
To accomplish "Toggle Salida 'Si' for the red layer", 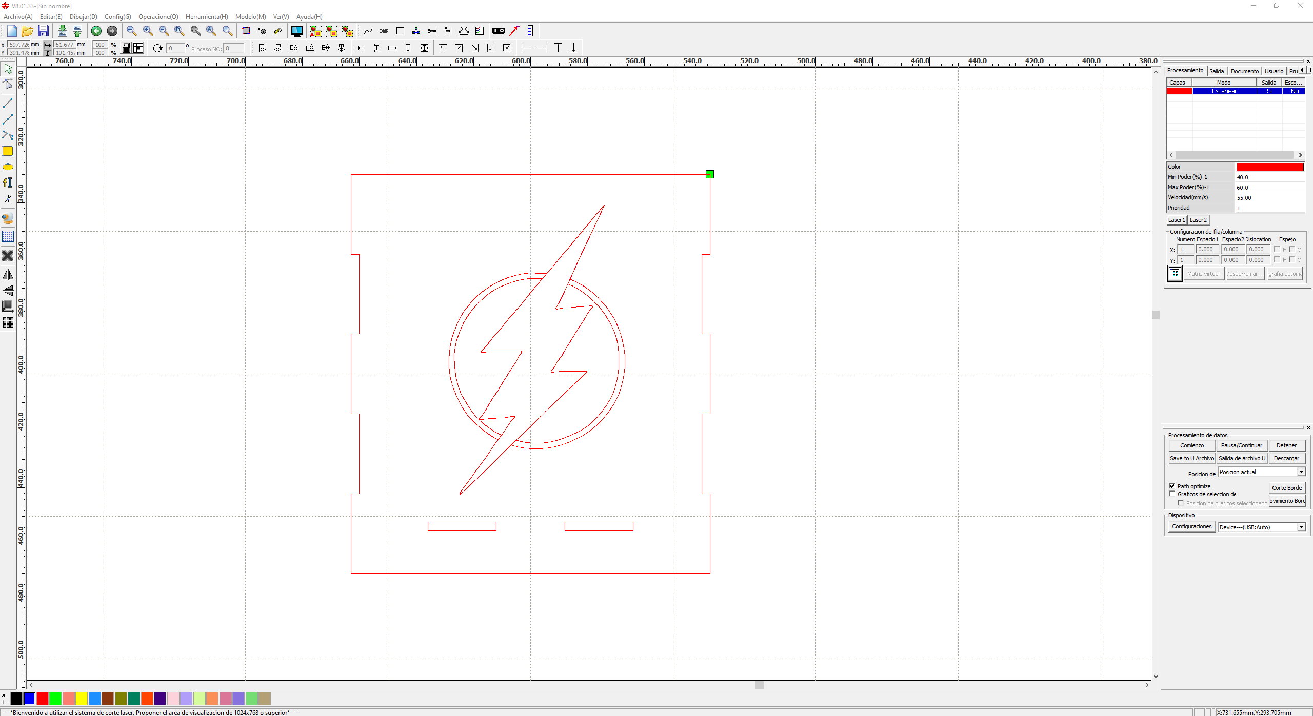I will (x=1269, y=91).
